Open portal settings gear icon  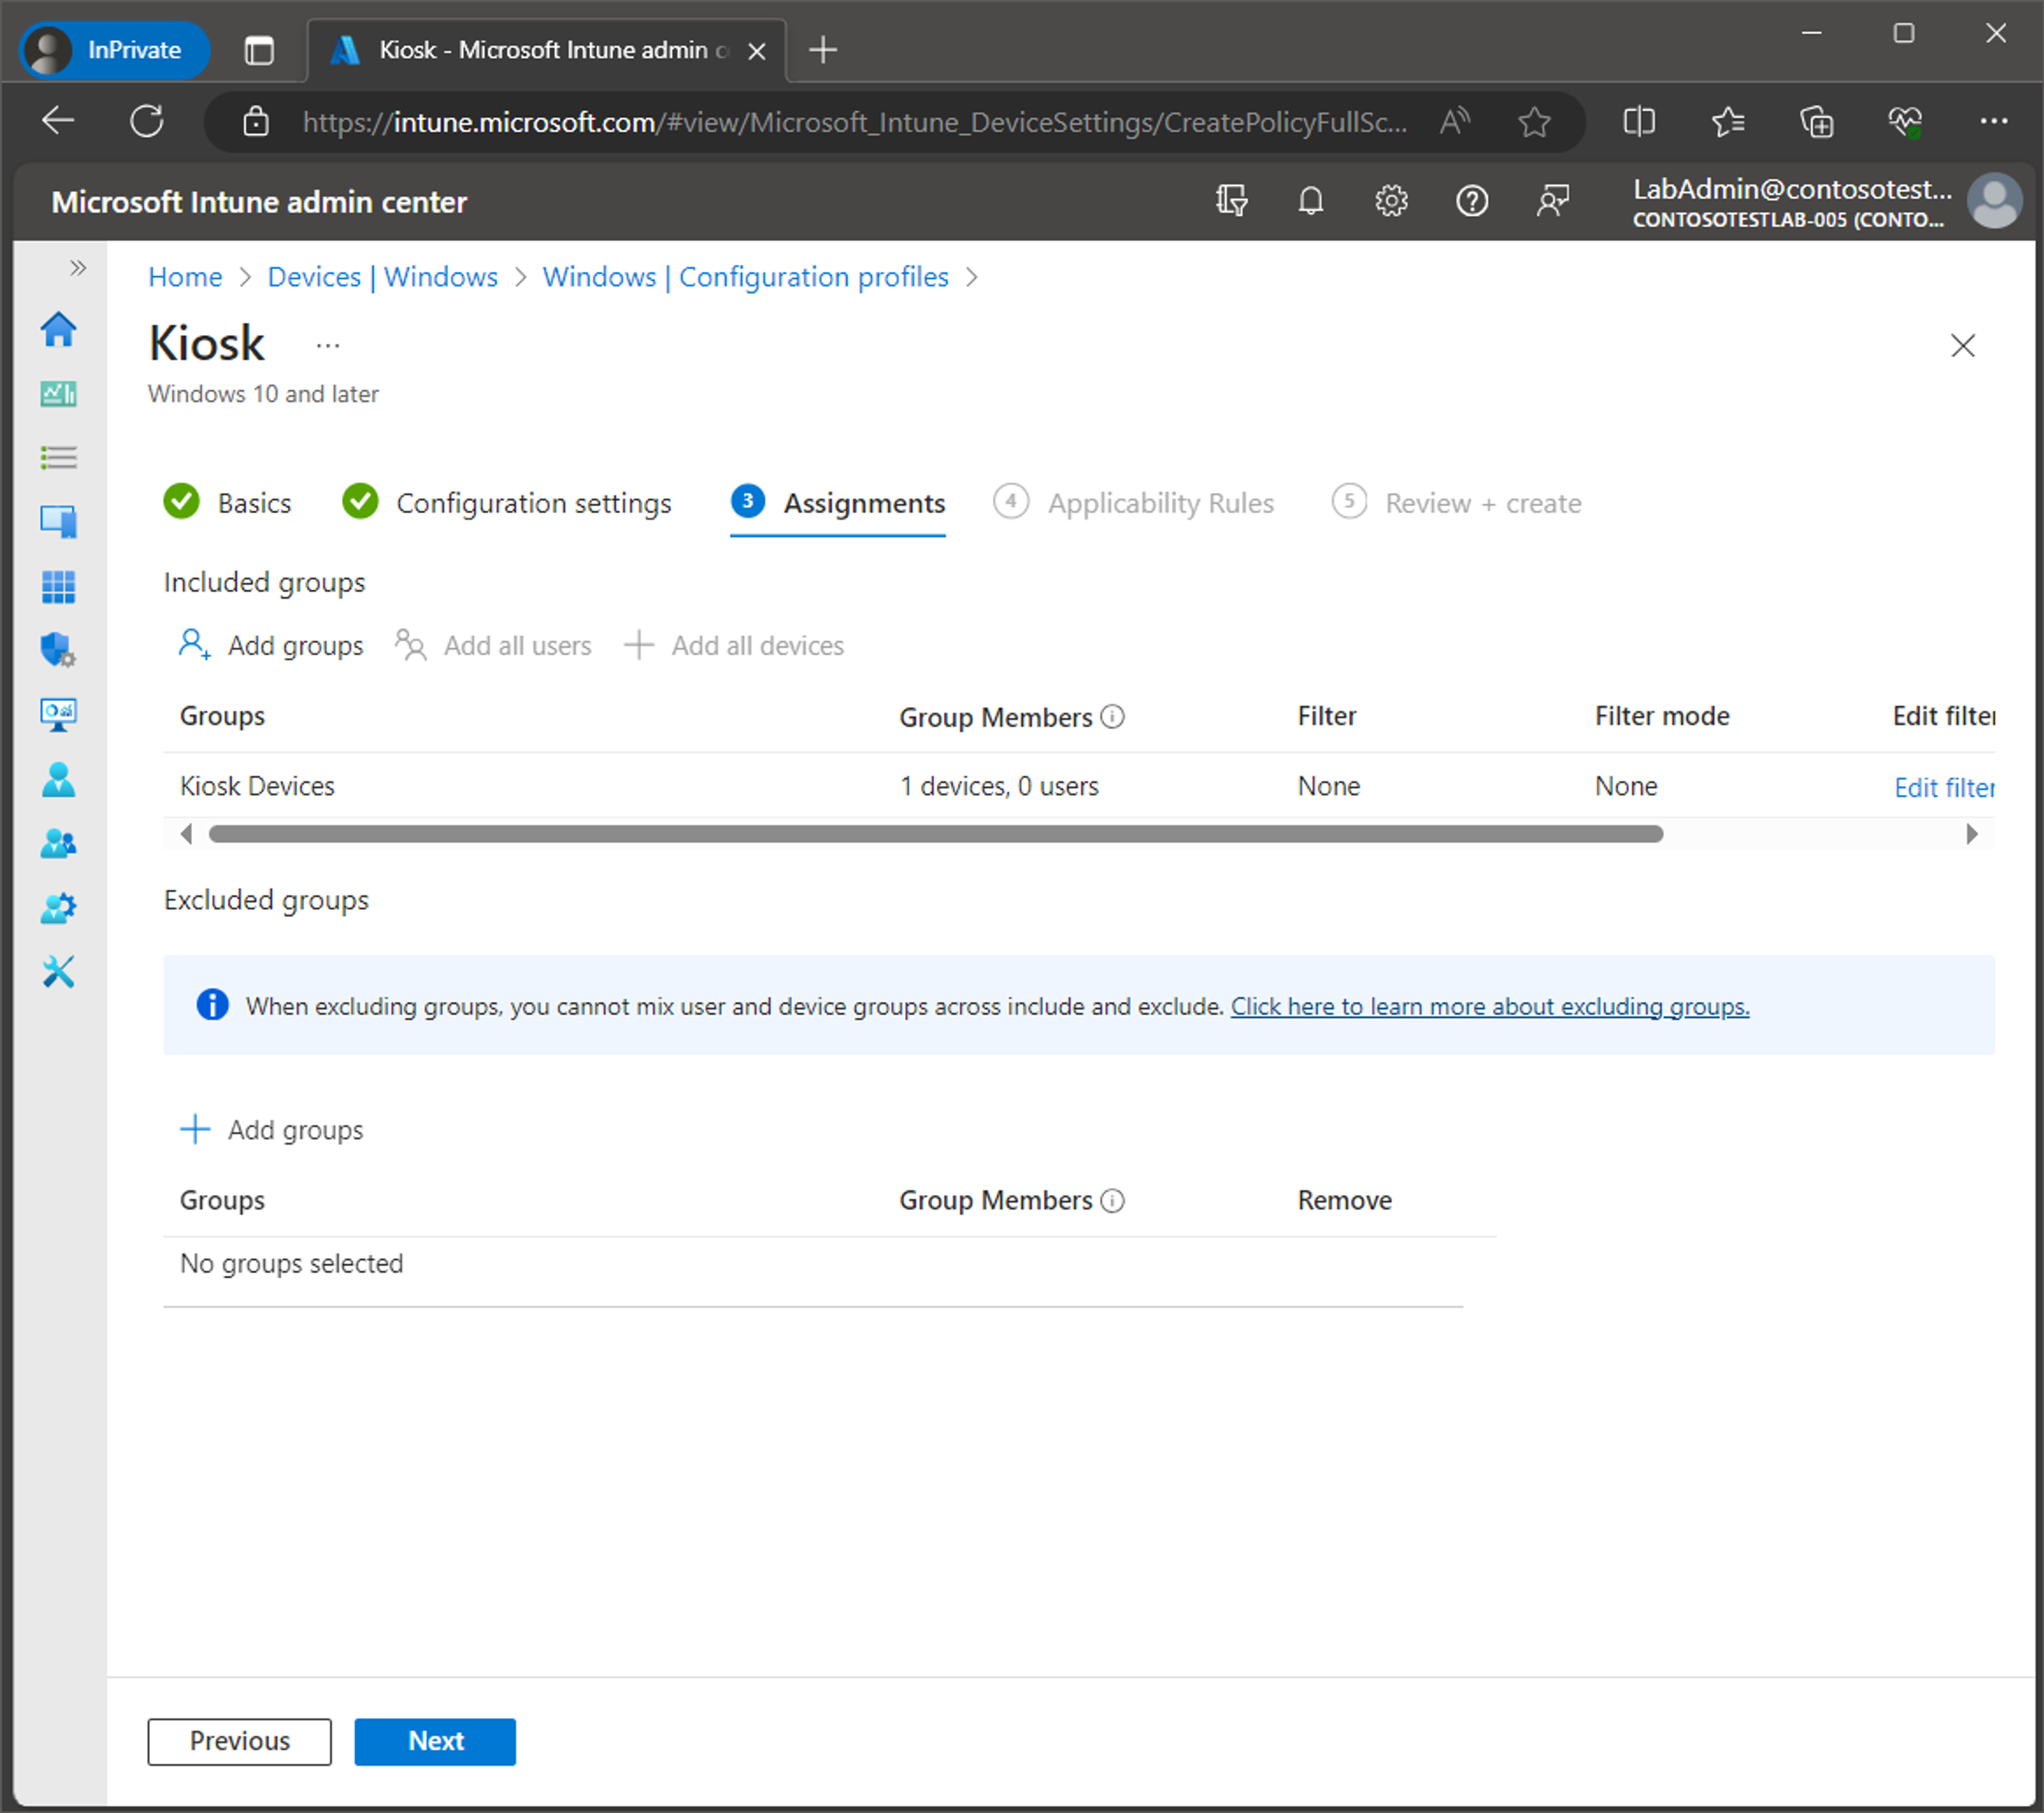click(1391, 201)
